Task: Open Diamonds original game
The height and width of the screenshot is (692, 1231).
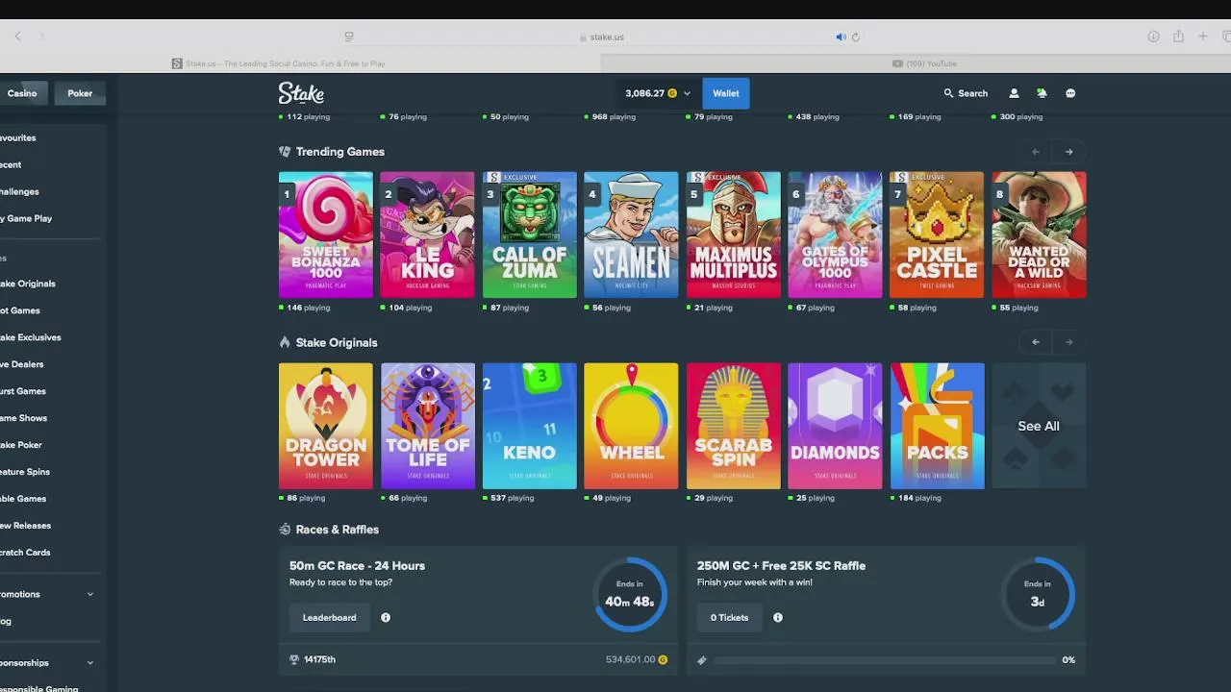Action: (x=835, y=426)
